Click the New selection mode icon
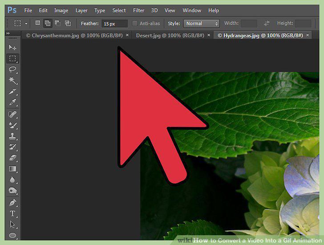The image size is (324, 245). point(37,23)
